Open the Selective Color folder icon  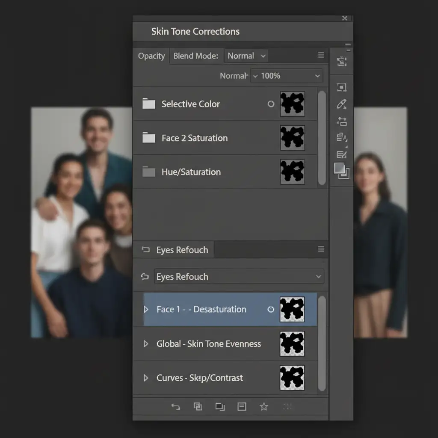pyautogui.click(x=148, y=104)
